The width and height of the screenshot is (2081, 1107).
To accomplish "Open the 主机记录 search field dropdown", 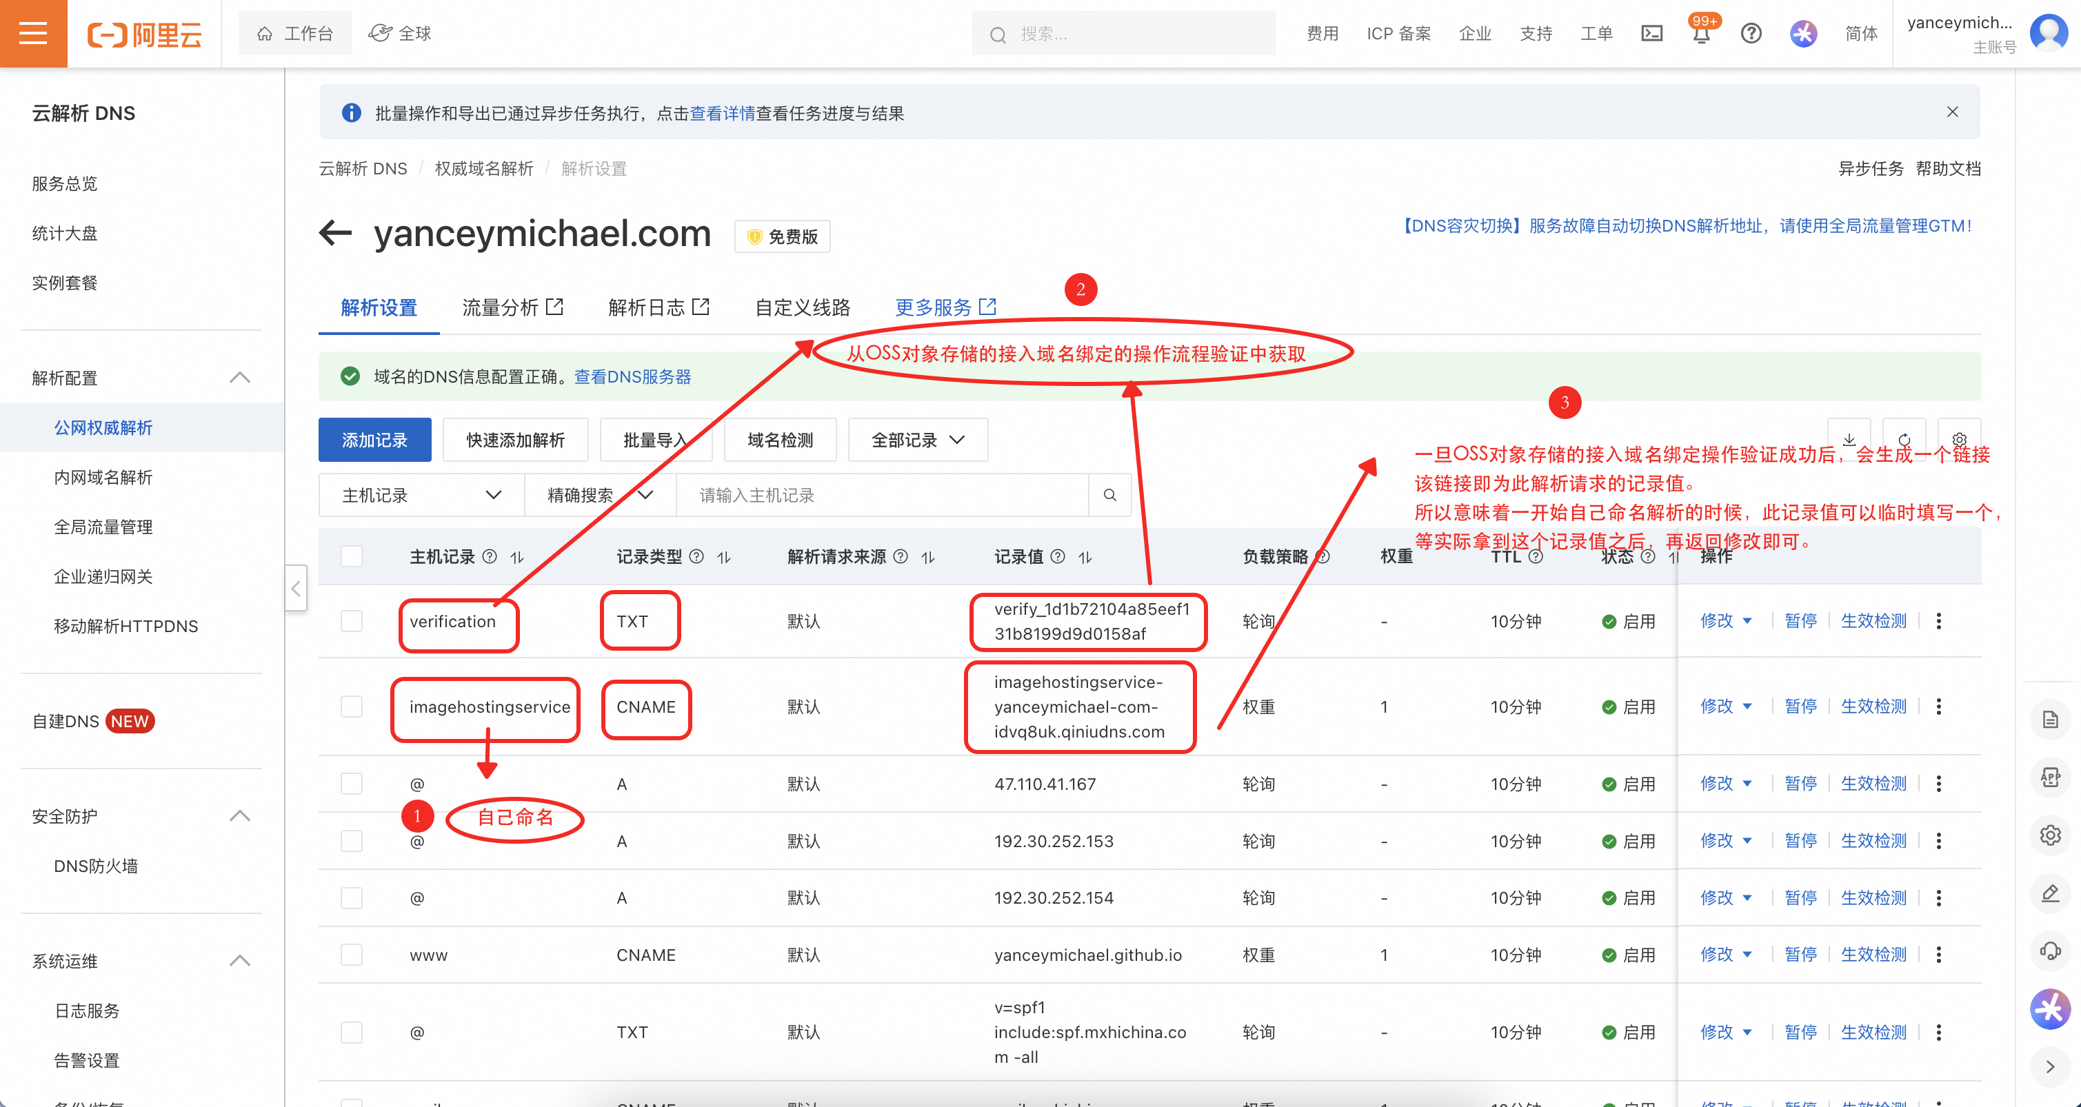I will tap(422, 495).
